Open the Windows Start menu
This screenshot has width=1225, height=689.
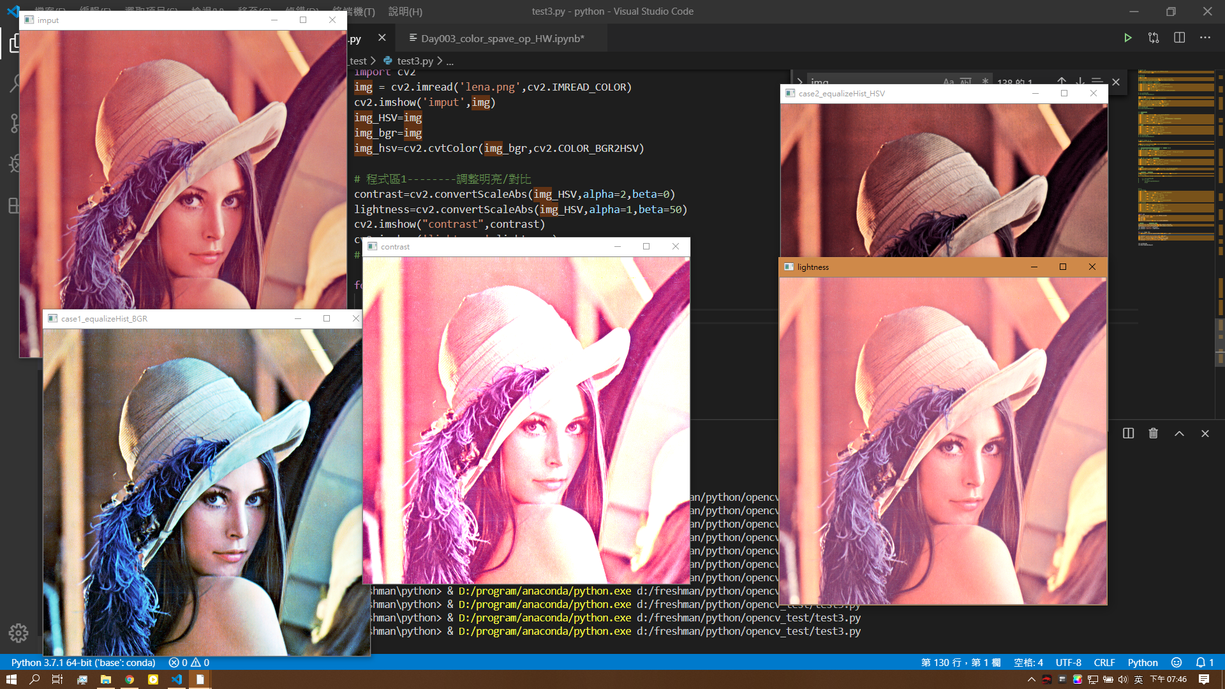pyautogui.click(x=11, y=679)
